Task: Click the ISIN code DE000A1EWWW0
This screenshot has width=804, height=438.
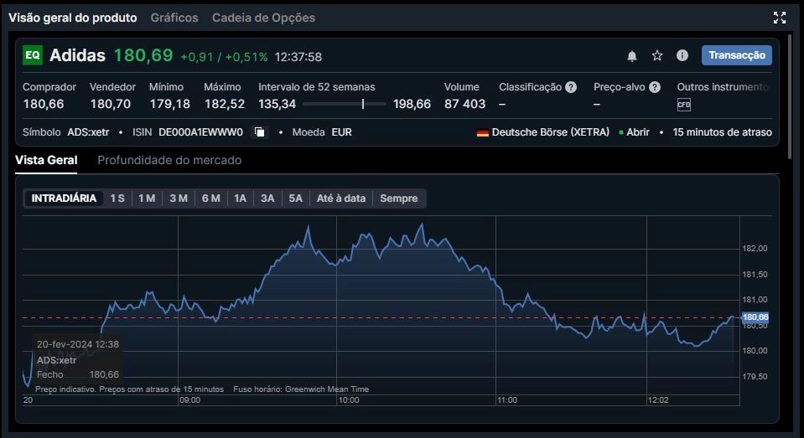Action: pos(200,132)
